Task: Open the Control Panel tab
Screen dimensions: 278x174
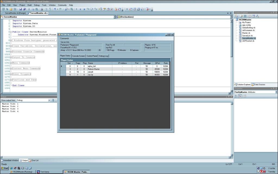Action: 92,56
